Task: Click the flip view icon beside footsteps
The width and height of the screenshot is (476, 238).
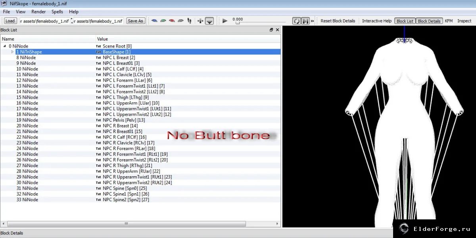Action: coord(200,21)
